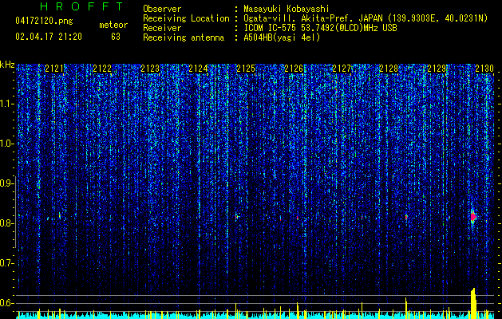Click the 0.8 frequency axis label

(7, 223)
